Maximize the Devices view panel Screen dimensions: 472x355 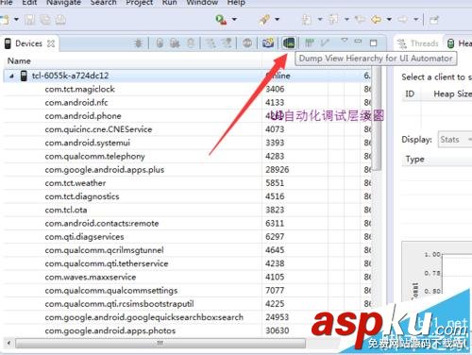373,42
